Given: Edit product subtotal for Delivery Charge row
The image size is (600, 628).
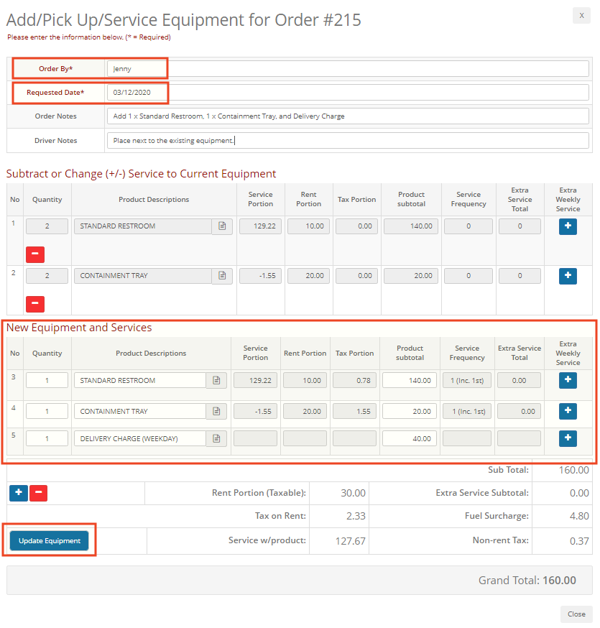Looking at the screenshot, I should click(410, 439).
